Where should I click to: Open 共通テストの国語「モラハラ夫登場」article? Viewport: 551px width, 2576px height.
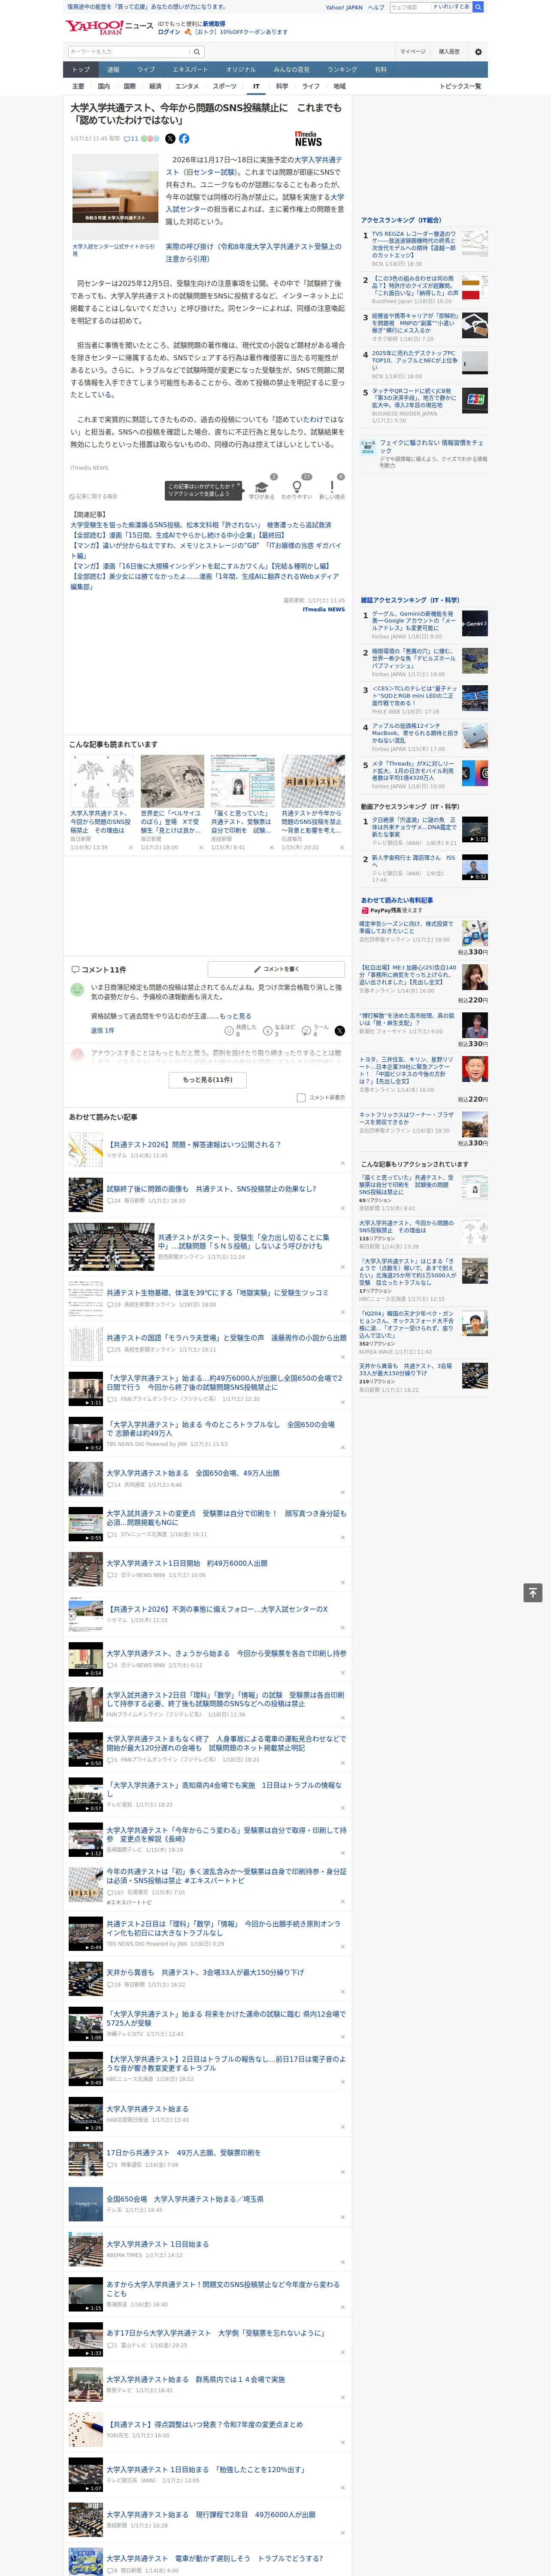click(x=226, y=1337)
